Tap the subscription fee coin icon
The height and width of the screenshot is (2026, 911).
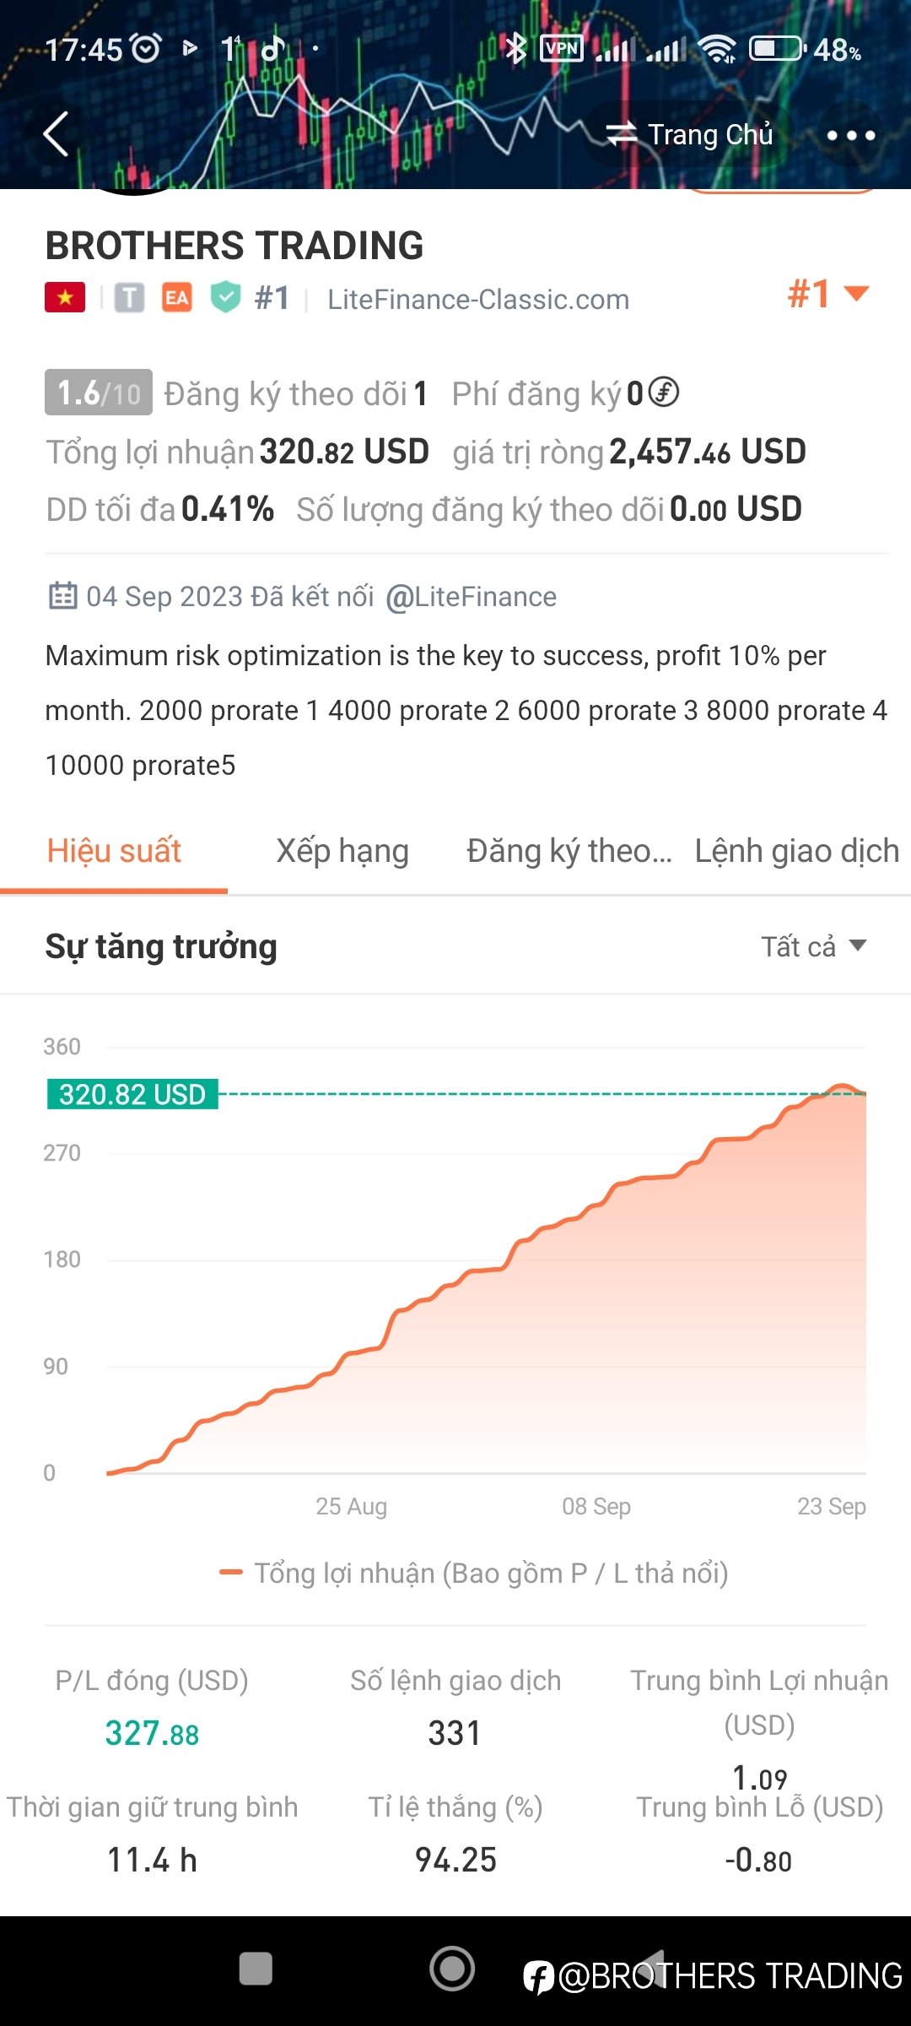coord(664,393)
